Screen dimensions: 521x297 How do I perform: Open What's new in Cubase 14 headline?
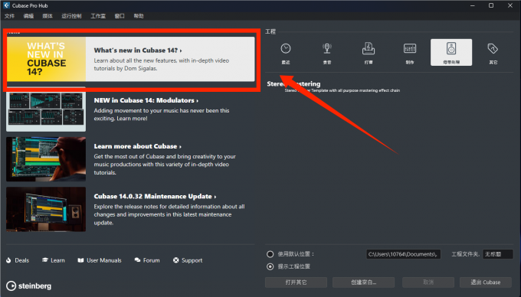tap(138, 51)
